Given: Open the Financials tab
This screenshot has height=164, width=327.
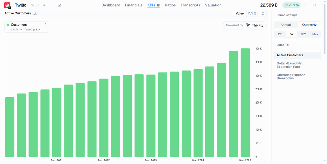Looking at the screenshot, I should (134, 5).
